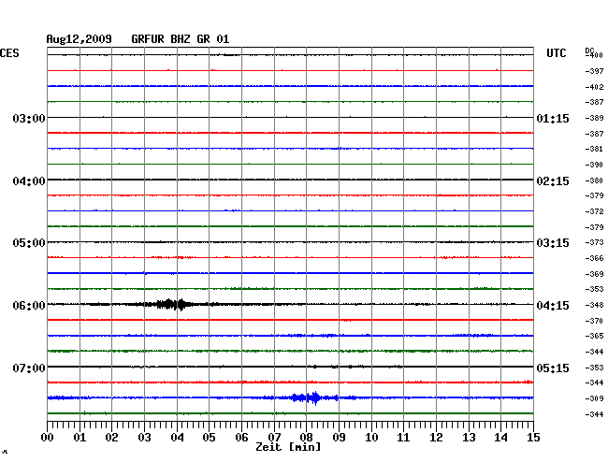Image resolution: width=608 pixels, height=462 pixels.
Task: Select the 03:00 local time label
Action: point(29,118)
